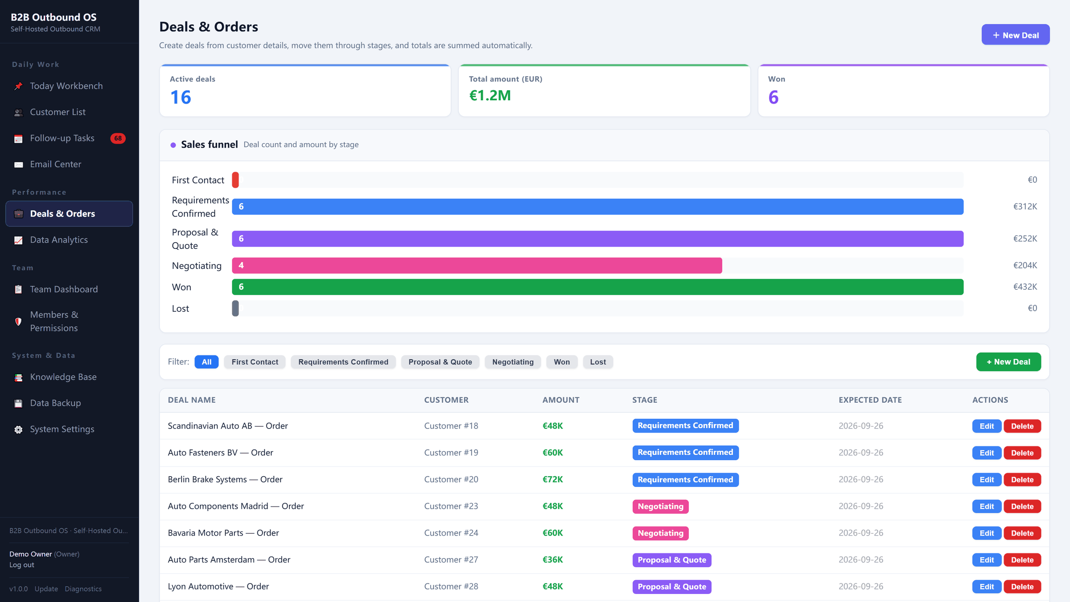Click the pin icon beside Today Workbench
1070x602 pixels.
click(18, 86)
